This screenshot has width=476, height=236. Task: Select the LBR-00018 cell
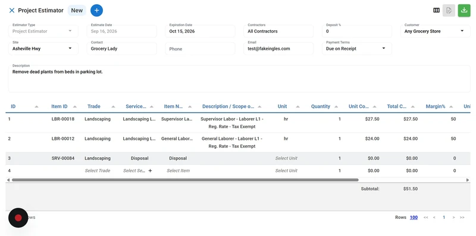point(63,119)
